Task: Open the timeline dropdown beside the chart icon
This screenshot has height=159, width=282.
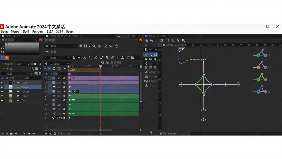Action: pyautogui.click(x=61, y=46)
